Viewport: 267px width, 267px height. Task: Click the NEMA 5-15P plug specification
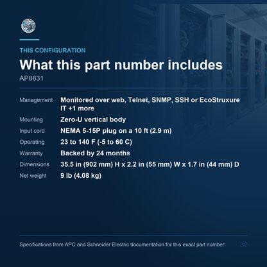pyautogui.click(x=116, y=131)
